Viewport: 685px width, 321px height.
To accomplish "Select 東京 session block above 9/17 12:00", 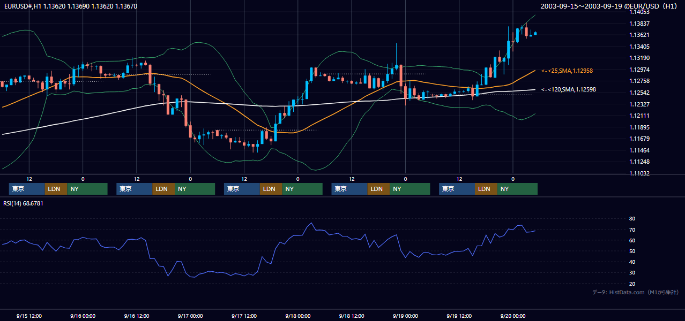I will coord(242,189).
